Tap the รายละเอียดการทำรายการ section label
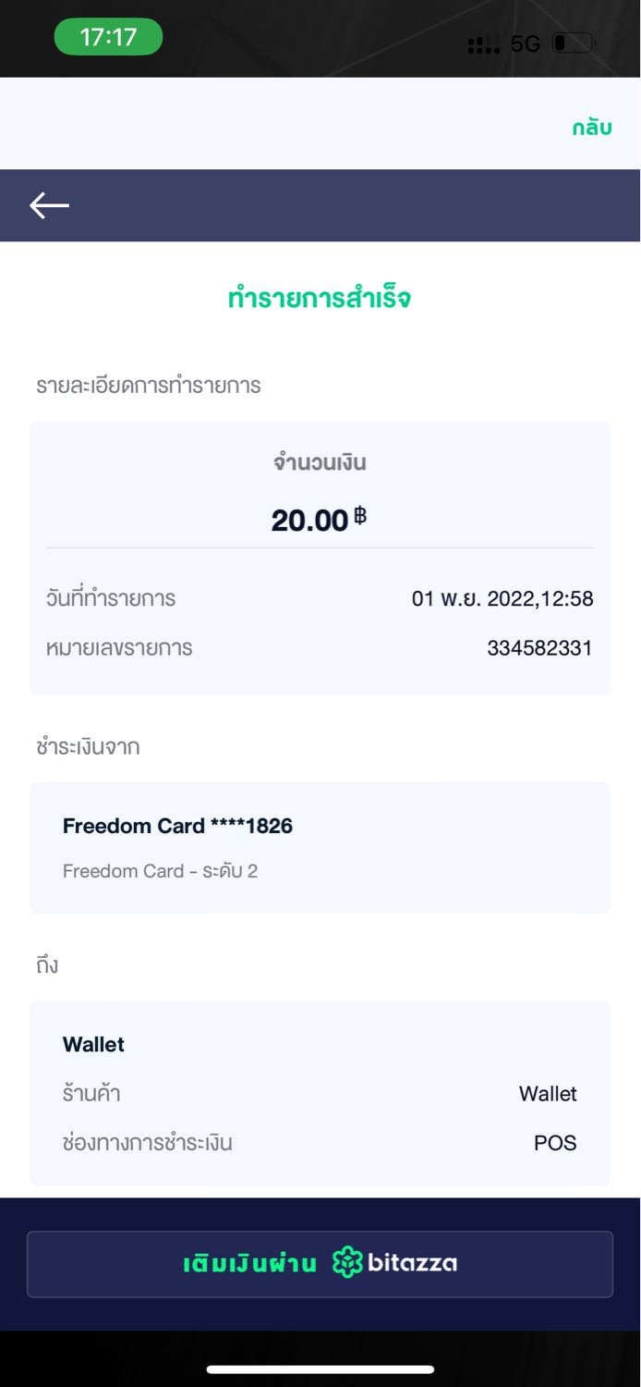Image resolution: width=641 pixels, height=1387 pixels. [x=149, y=386]
